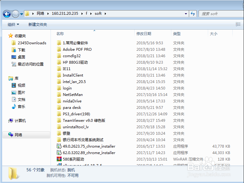Click the 银登 folder icon
Viewport: 244px width, 183px height.
point(59,133)
